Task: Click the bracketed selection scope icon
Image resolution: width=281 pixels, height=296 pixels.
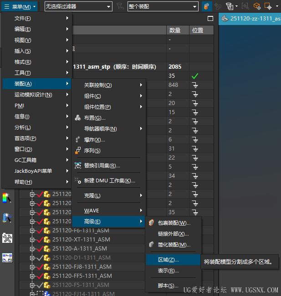Action: (x=245, y=6)
